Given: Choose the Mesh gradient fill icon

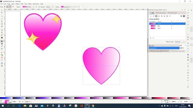Looking at the screenshot, I should (x=162, y=16).
